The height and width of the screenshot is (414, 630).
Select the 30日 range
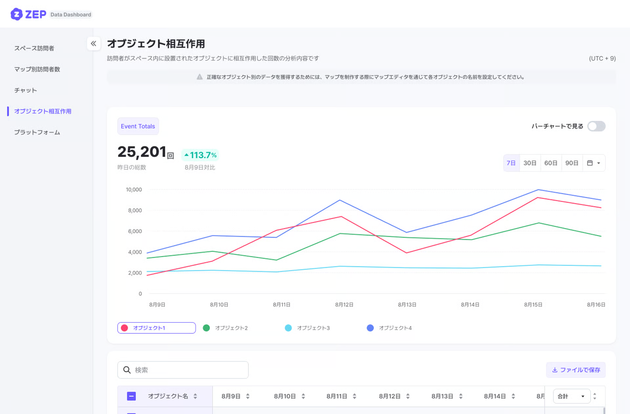coord(530,163)
